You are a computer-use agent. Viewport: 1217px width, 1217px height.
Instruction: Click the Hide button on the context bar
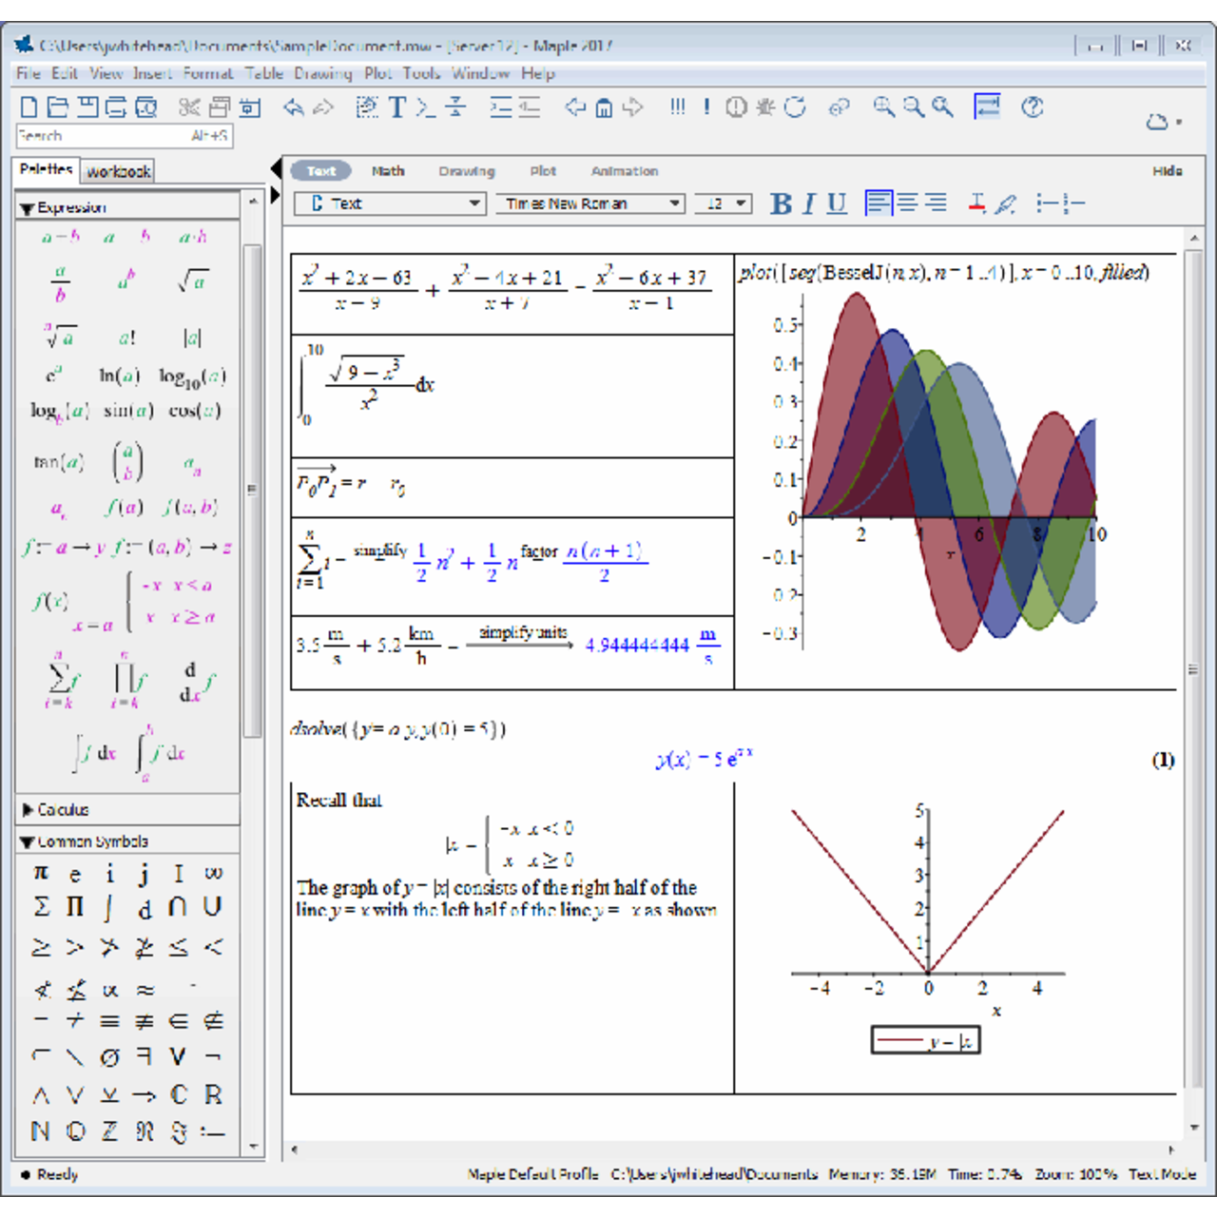pyautogui.click(x=1167, y=171)
